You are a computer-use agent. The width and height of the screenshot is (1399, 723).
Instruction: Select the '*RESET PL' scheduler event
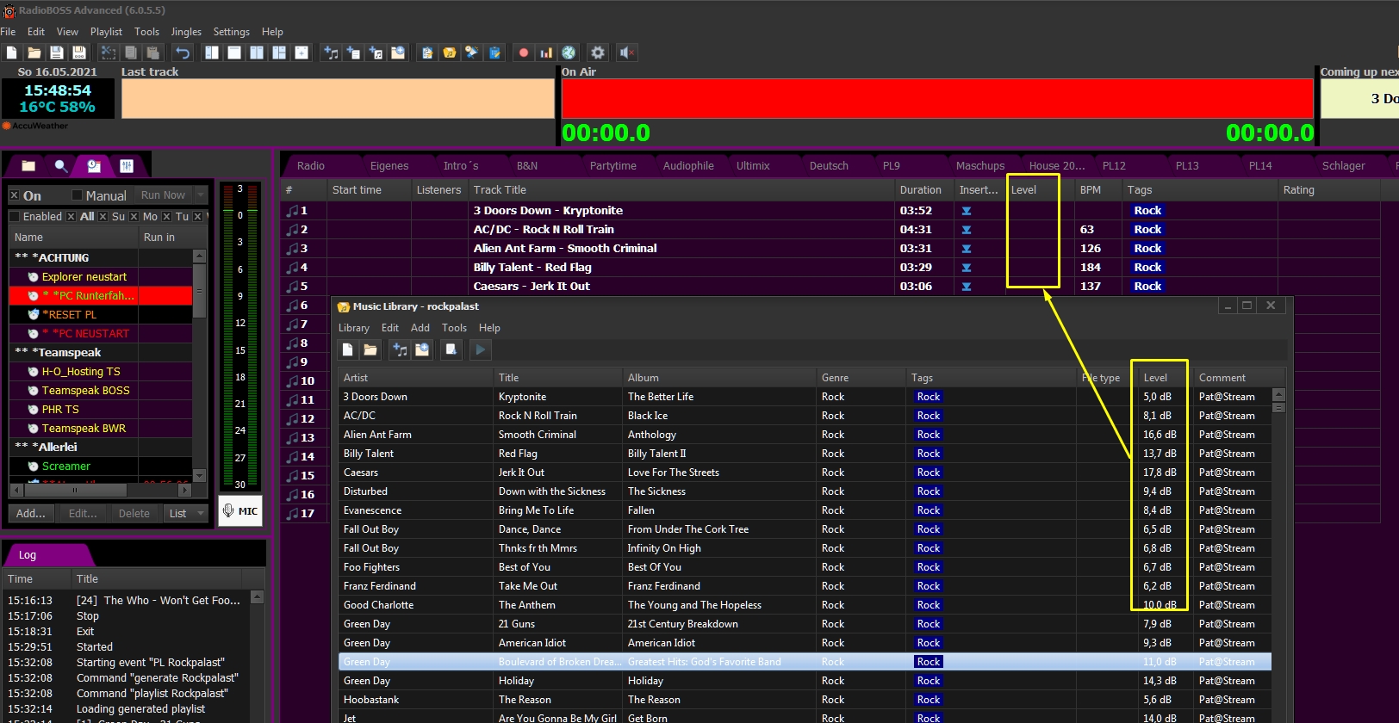click(101, 315)
